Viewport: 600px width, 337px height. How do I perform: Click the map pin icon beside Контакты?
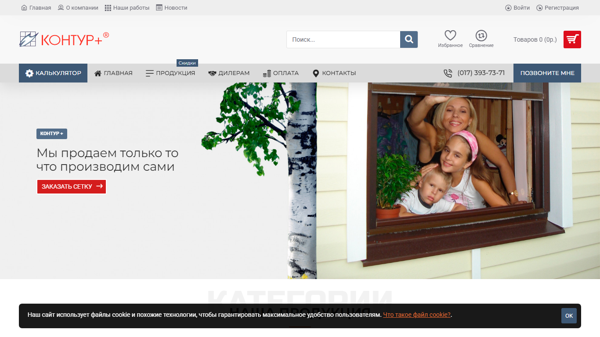(x=315, y=73)
